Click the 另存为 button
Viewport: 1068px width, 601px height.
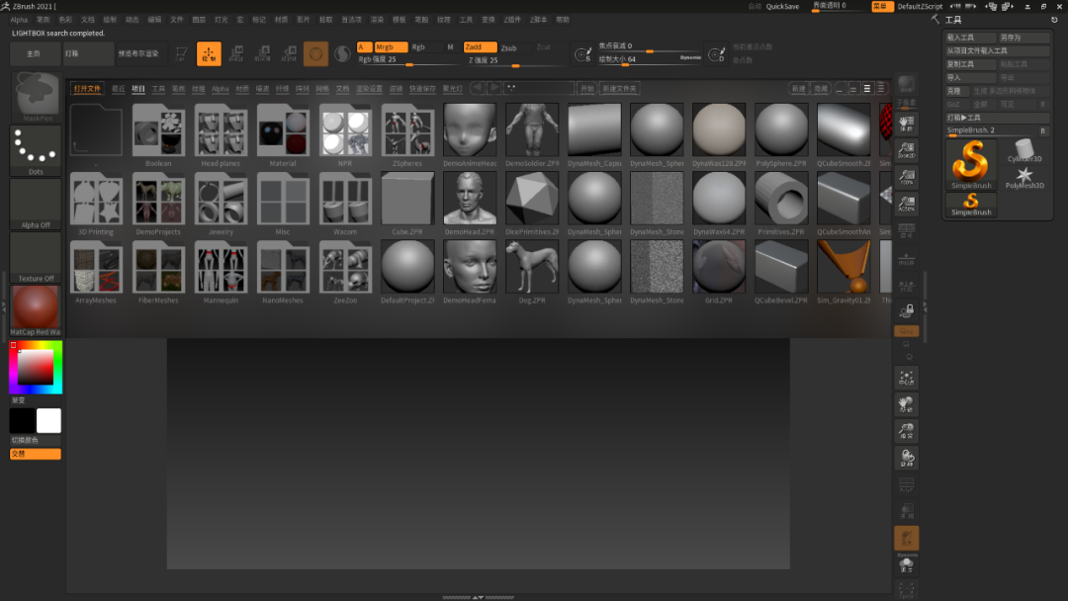(x=1023, y=38)
